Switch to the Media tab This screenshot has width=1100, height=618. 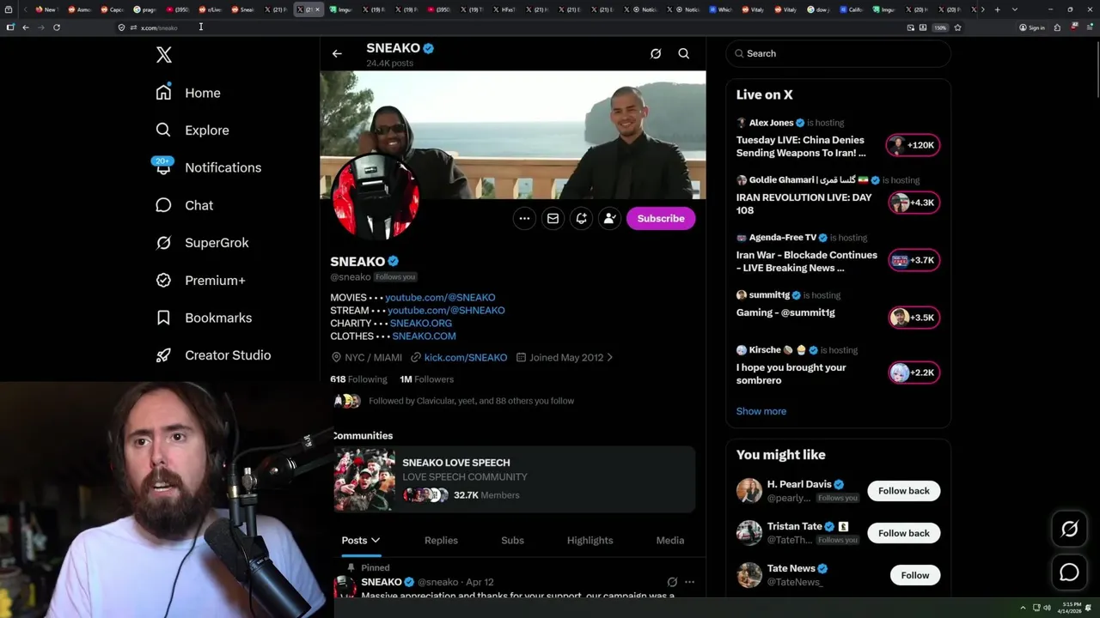(670, 540)
